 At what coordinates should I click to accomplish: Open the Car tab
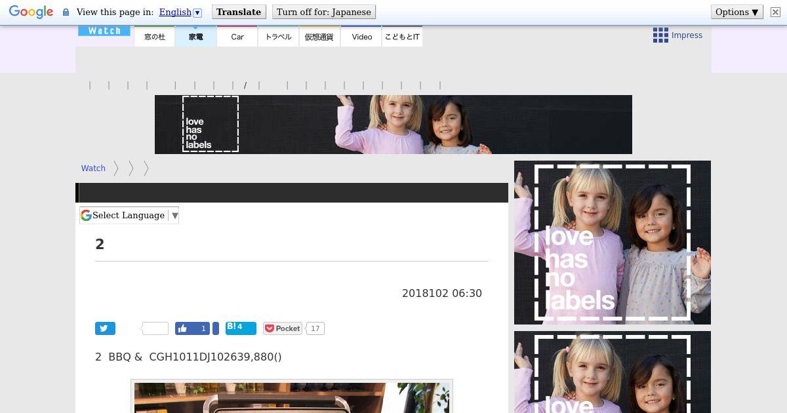point(237,37)
